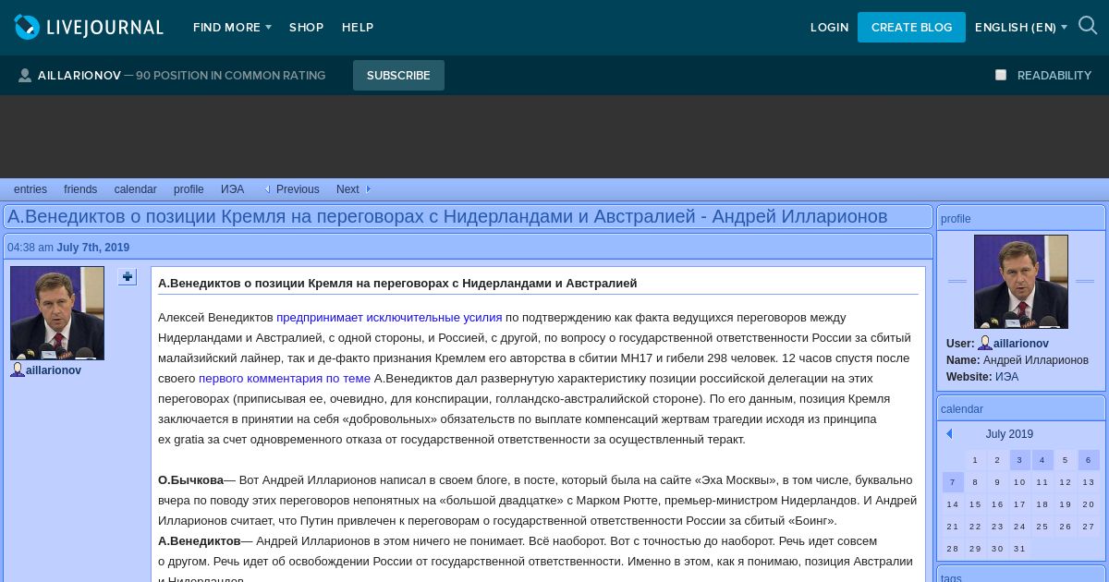Open the aillarionov username under avatar
This screenshot has width=1109, height=582.
54,370
